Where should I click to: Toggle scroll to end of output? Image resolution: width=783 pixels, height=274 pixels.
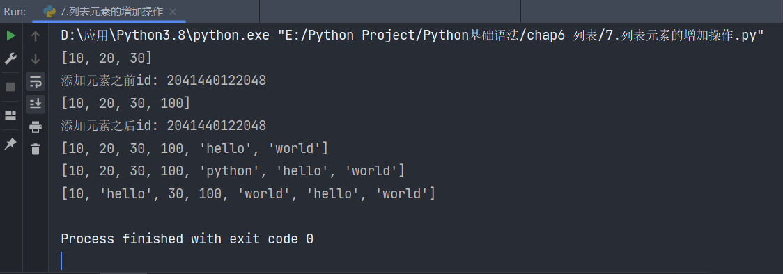(35, 104)
